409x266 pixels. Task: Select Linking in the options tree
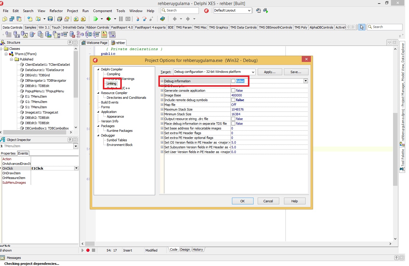(x=111, y=84)
